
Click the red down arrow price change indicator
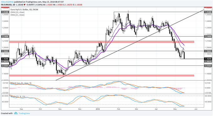[24, 5]
